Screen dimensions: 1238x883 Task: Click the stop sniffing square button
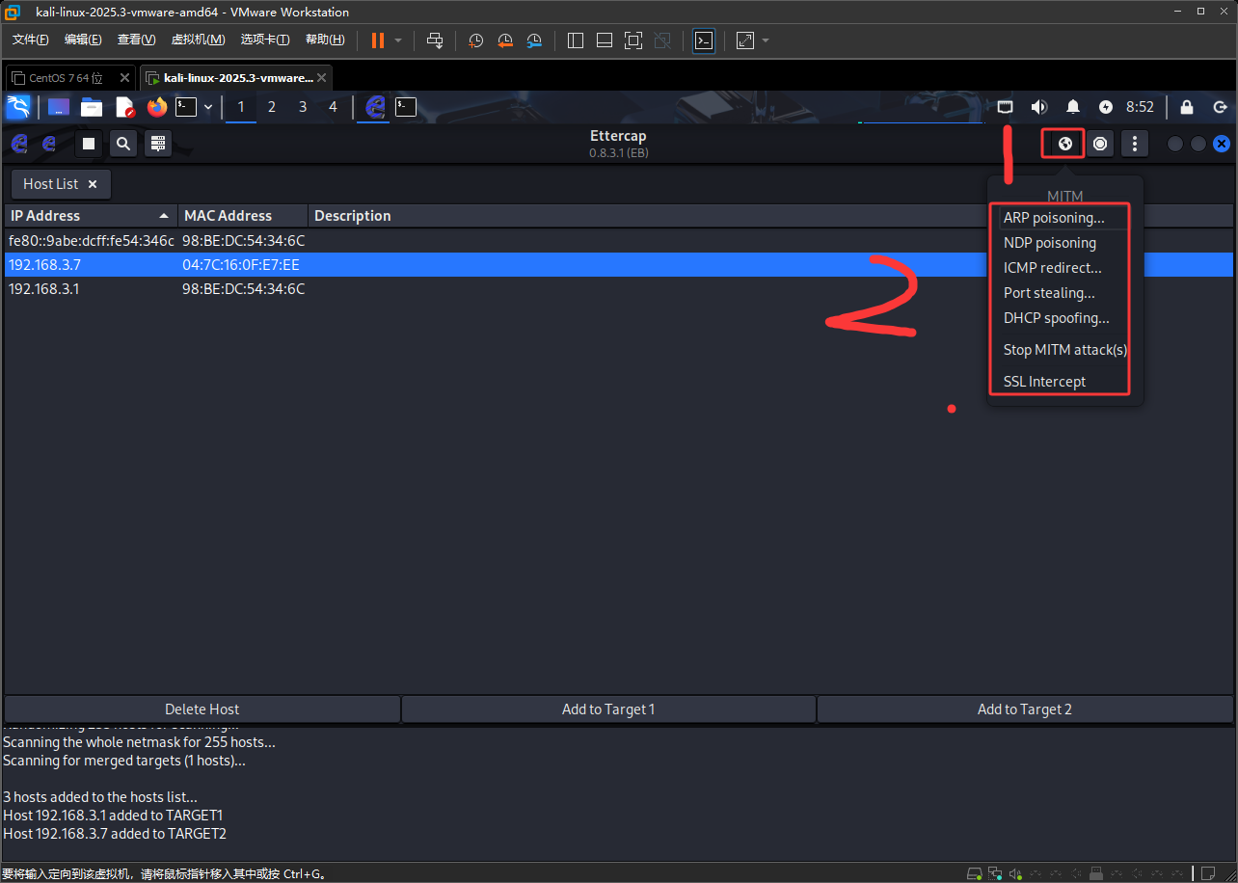point(89,144)
